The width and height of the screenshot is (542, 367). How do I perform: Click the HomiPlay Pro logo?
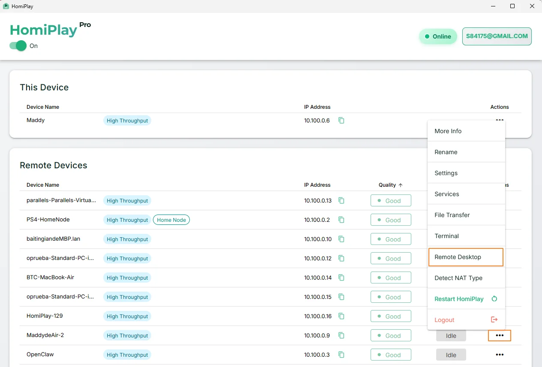(50, 29)
